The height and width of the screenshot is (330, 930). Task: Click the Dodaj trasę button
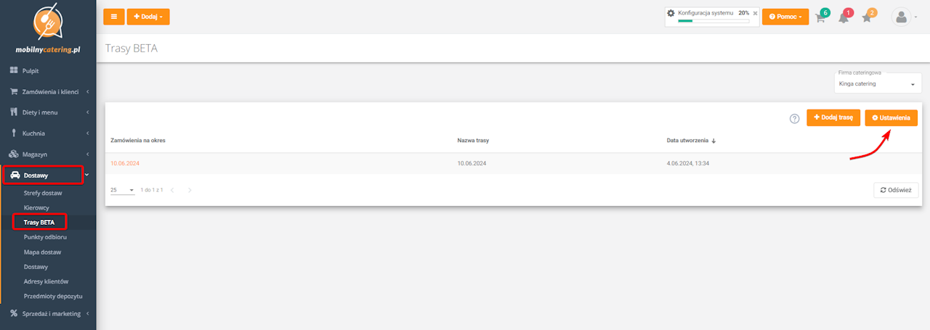pyautogui.click(x=833, y=117)
